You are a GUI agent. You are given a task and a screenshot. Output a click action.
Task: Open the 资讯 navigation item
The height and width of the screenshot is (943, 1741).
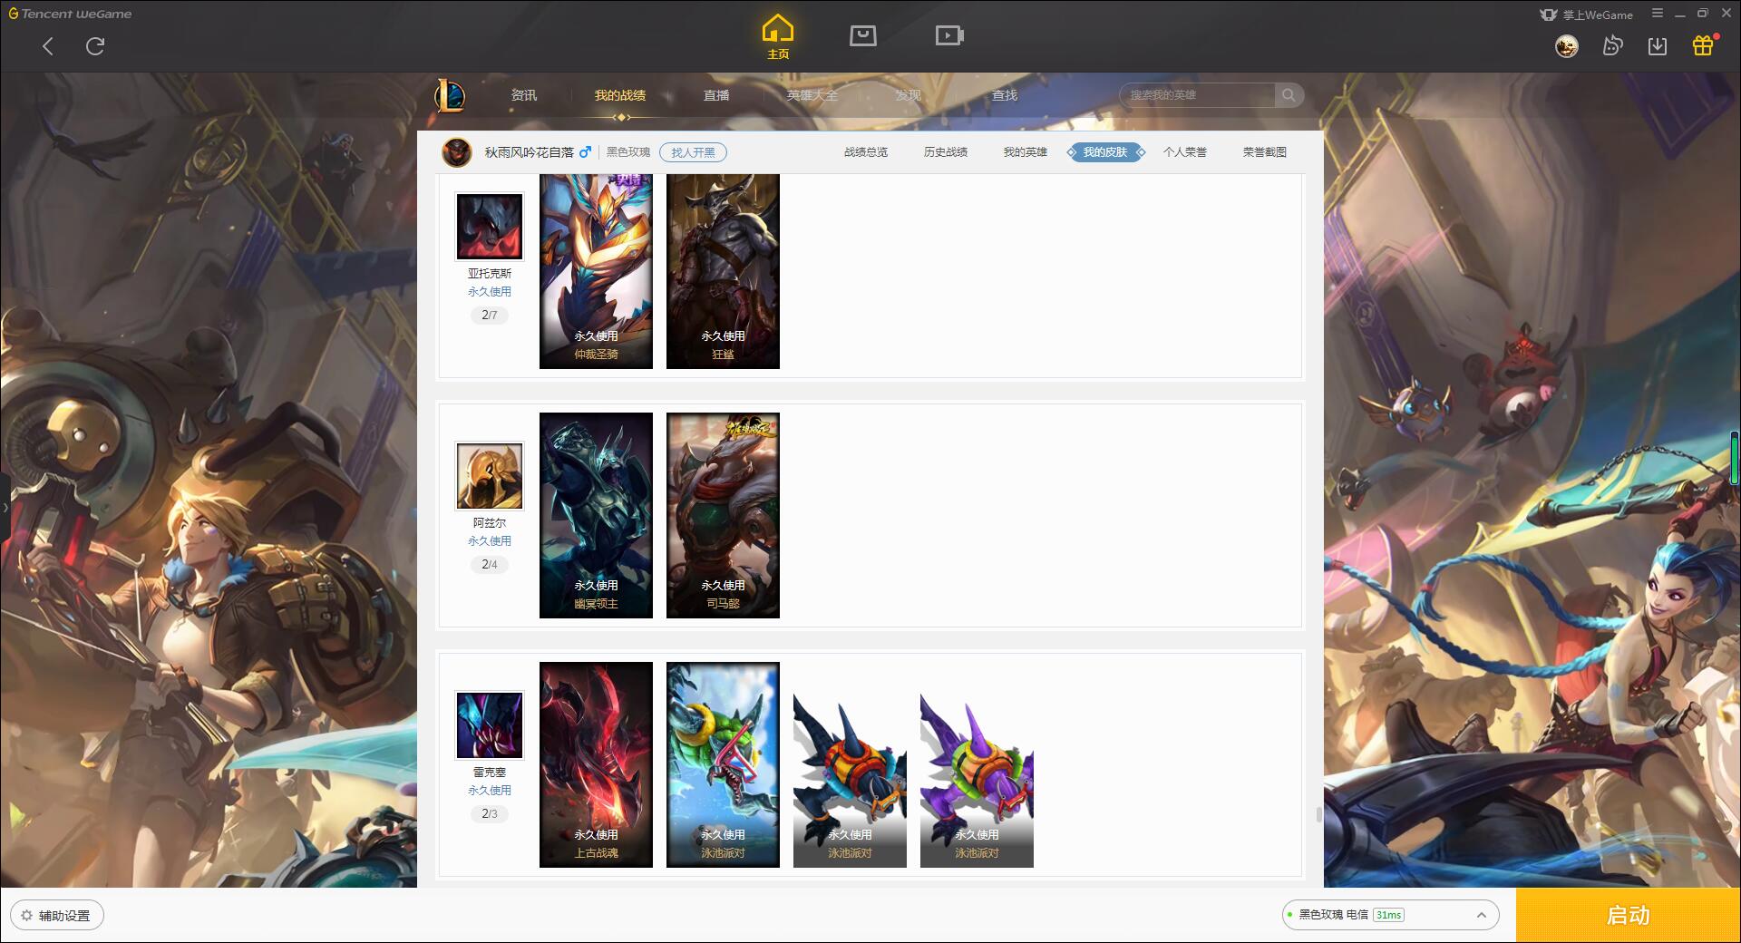tap(523, 95)
